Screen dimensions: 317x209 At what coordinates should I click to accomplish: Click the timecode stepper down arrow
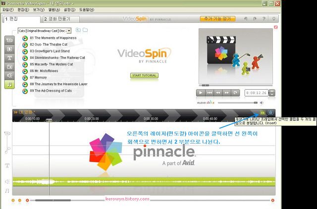(x=272, y=95)
